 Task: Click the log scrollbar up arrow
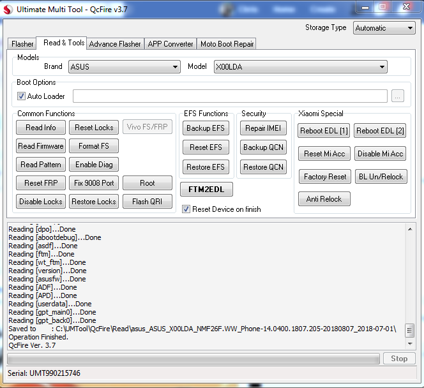410,229
